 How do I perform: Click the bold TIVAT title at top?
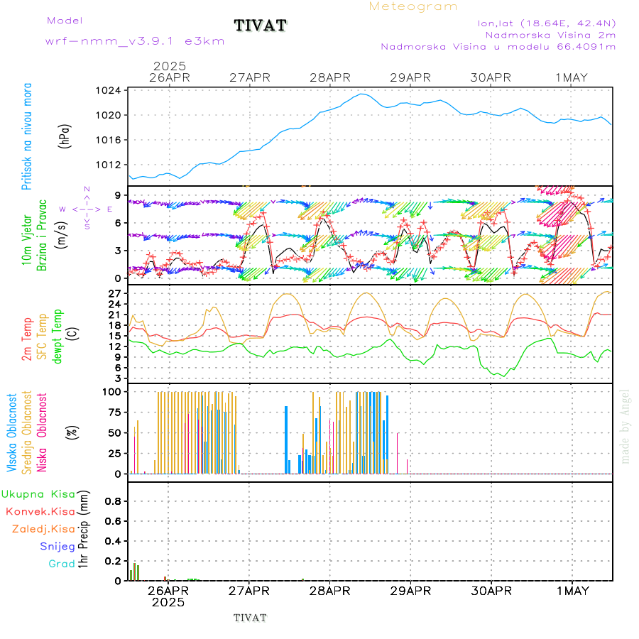(x=261, y=26)
